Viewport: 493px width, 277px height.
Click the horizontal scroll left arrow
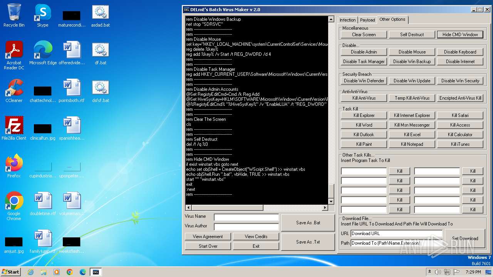click(188, 208)
